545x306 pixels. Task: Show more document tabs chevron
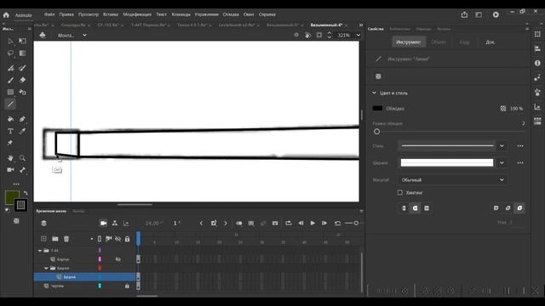pyautogui.click(x=361, y=25)
